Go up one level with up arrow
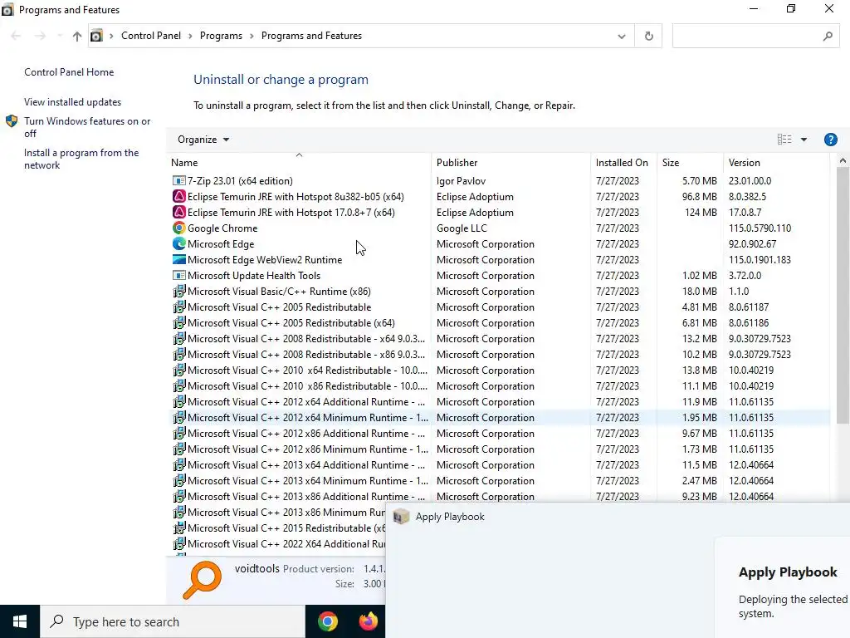Image resolution: width=850 pixels, height=638 pixels. 77,36
